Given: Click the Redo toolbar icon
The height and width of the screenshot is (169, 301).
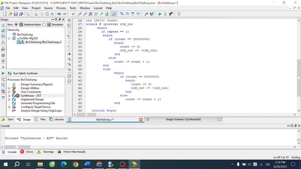Looking at the screenshot, I should point(65,14).
